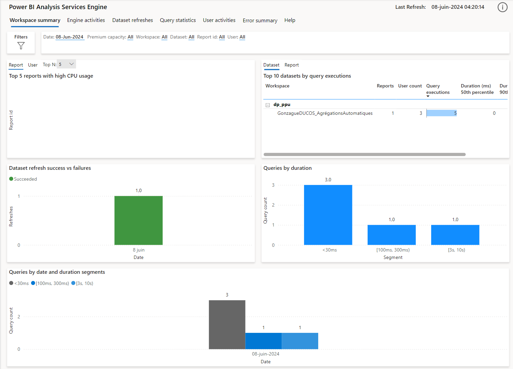Open the Filters funnel icon
The width and height of the screenshot is (513, 369).
[21, 46]
